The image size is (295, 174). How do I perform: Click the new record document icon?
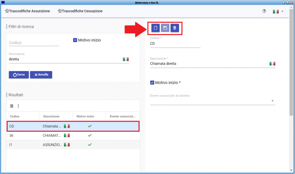(155, 28)
